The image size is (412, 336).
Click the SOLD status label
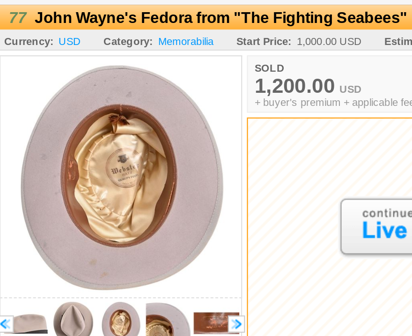coord(269,68)
